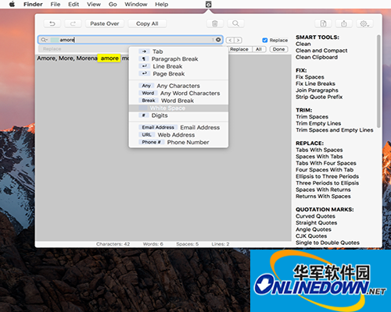Run the Clean smart tool
Image resolution: width=391 pixels, height=312 pixels.
click(x=303, y=44)
